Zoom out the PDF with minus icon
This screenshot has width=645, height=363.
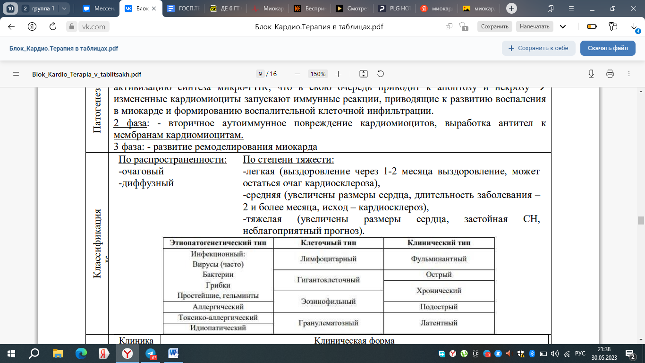[297, 74]
